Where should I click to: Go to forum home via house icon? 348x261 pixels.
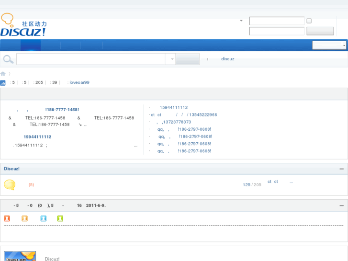3,74
